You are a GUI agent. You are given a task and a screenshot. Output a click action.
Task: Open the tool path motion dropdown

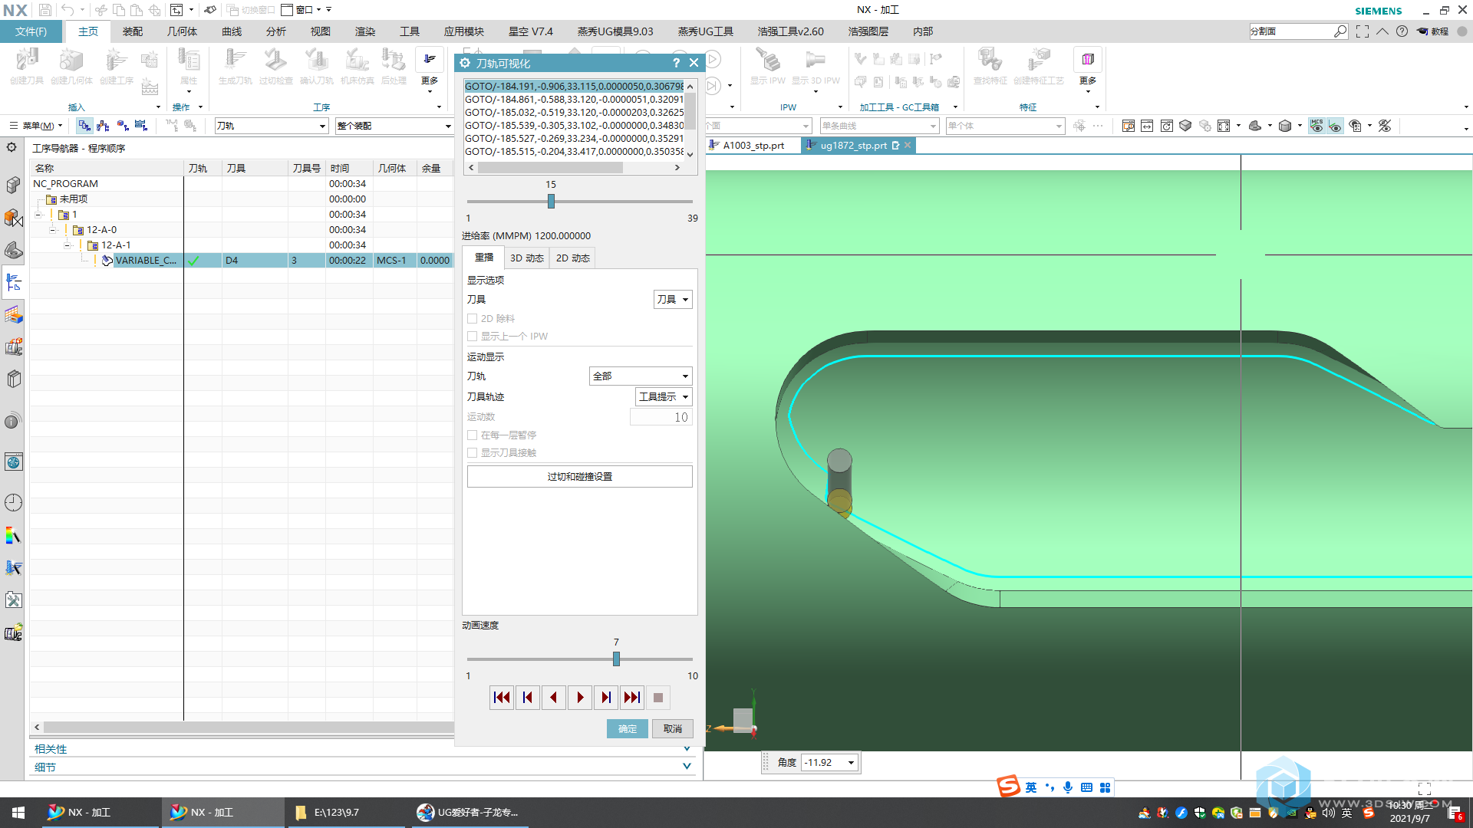[641, 376]
